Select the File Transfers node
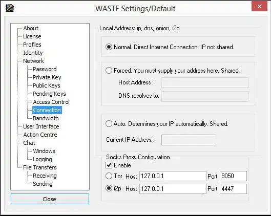 (40, 167)
